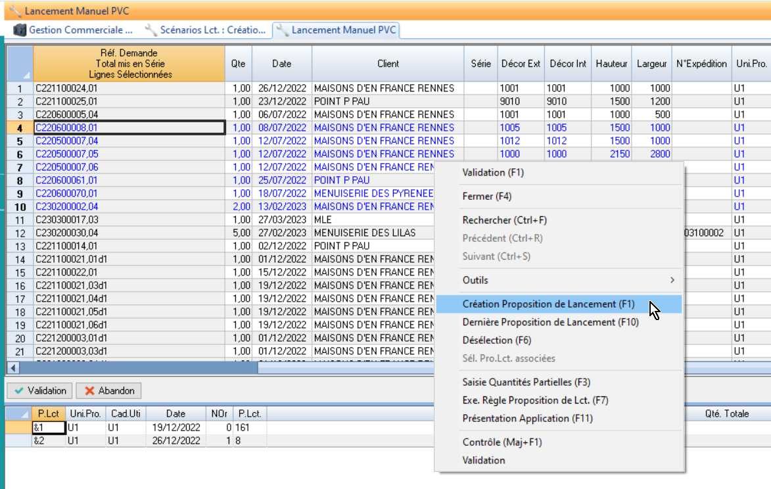
Task: Click the &1 P.Lct input cell
Action: coord(48,427)
